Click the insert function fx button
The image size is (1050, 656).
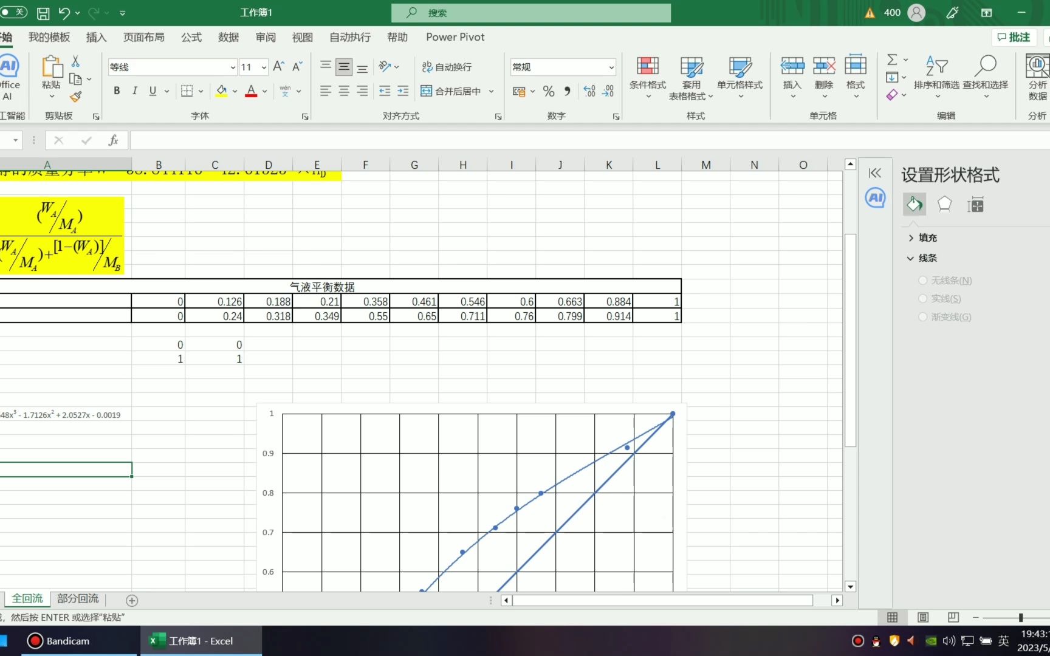click(x=113, y=140)
